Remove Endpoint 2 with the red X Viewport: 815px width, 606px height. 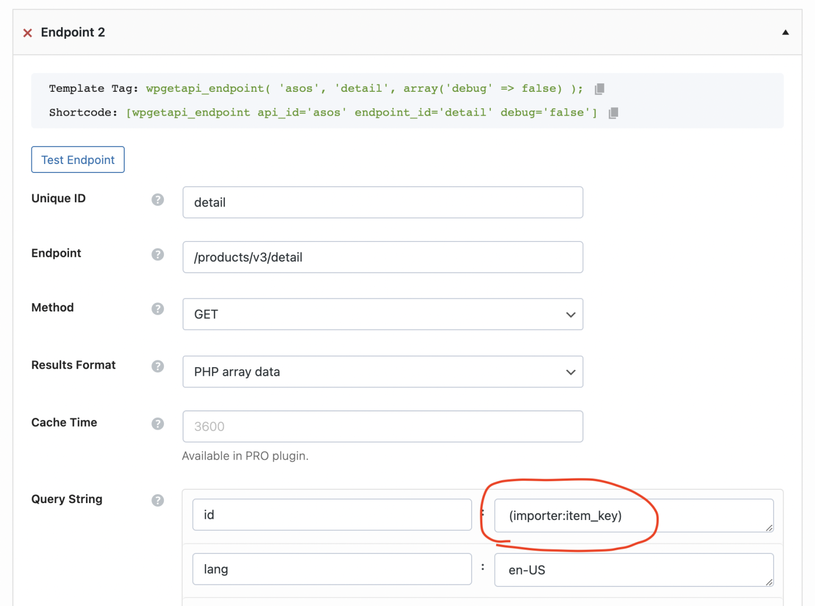point(27,32)
